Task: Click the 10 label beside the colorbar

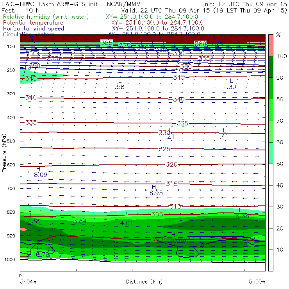Action: [280, 250]
